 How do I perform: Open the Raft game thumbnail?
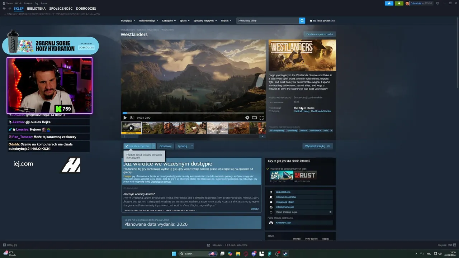click(x=281, y=175)
